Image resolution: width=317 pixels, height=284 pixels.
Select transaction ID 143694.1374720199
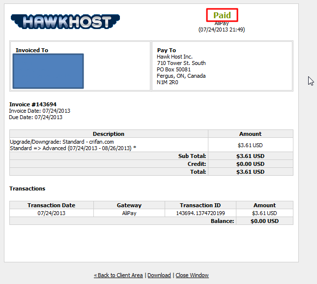coord(201,213)
